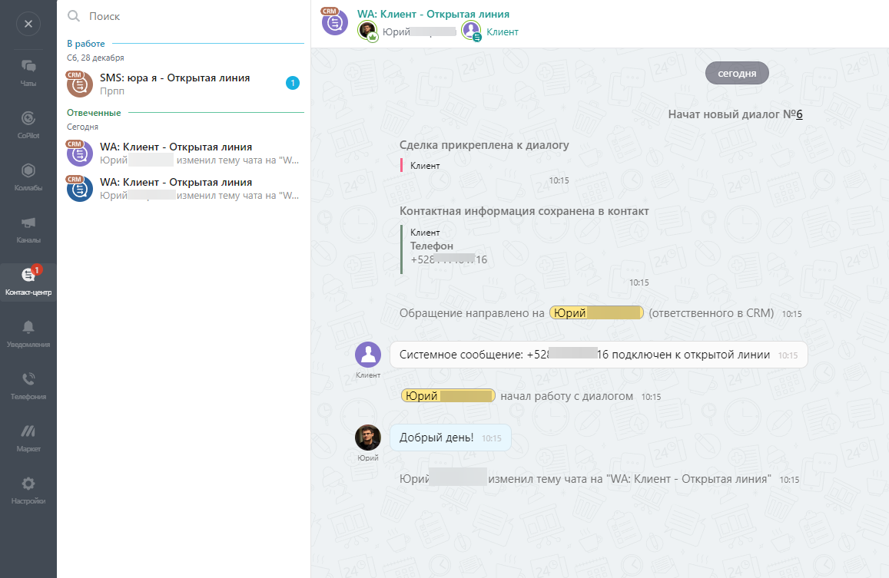Open Клиент name link in header
Image resolution: width=889 pixels, height=578 pixels.
(x=503, y=31)
